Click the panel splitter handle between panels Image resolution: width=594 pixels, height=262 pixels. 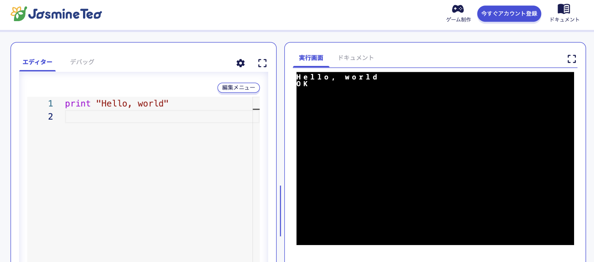point(280,211)
